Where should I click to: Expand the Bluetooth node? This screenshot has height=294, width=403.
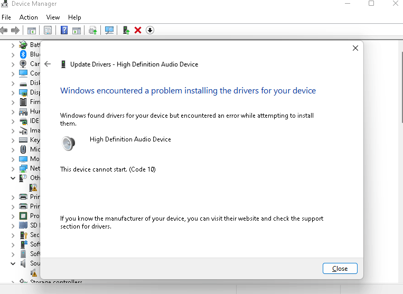13,55
